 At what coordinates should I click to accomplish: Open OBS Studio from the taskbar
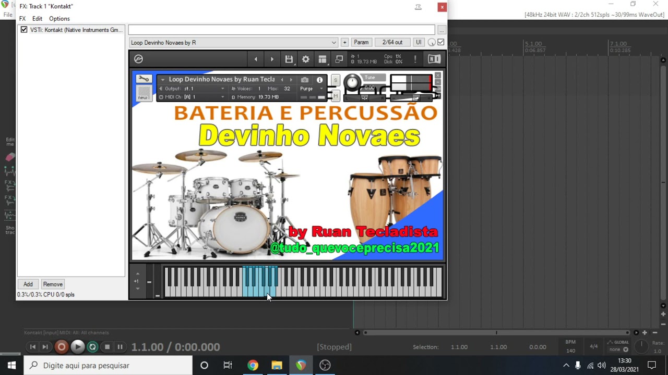pos(325,365)
